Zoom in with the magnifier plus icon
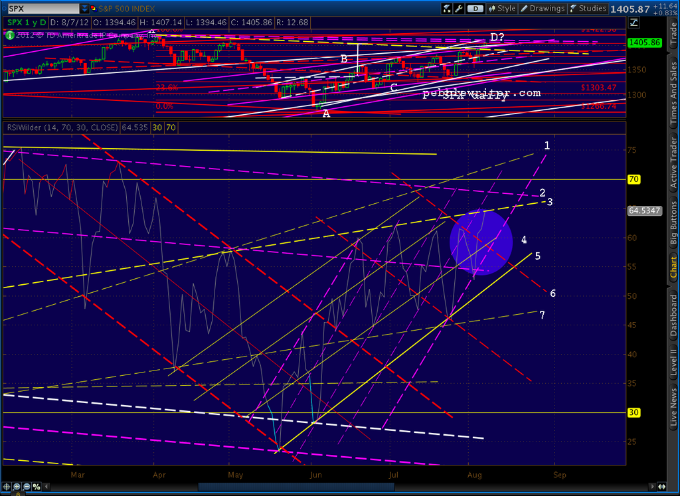The width and height of the screenshot is (680, 496). [x=17, y=487]
